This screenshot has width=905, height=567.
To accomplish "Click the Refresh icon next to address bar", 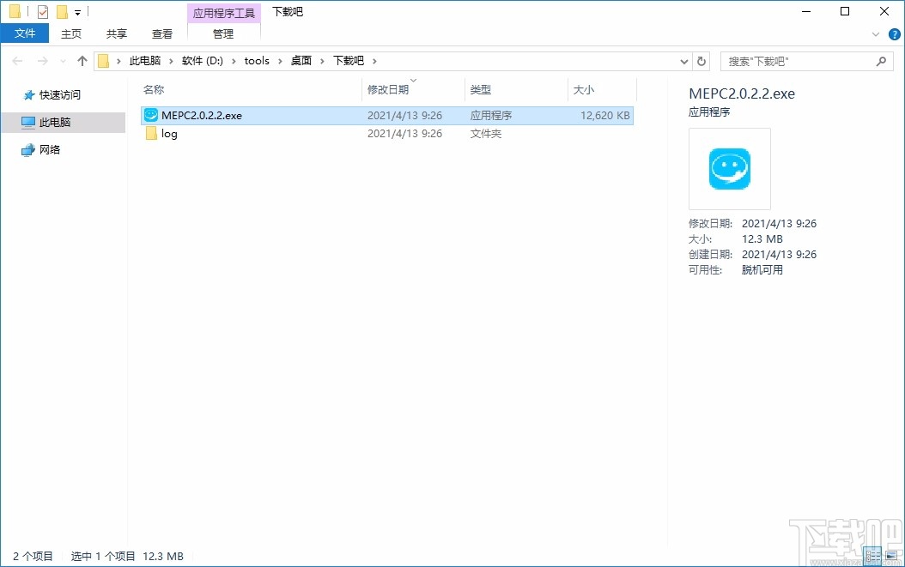I will pyautogui.click(x=702, y=61).
